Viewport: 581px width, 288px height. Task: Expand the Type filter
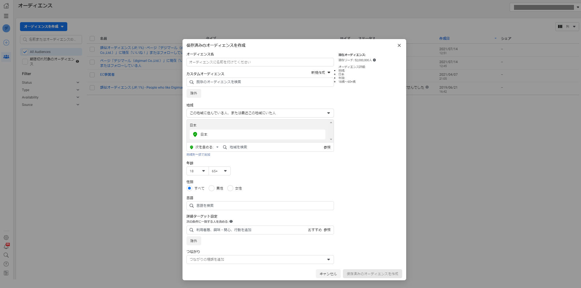(x=51, y=90)
